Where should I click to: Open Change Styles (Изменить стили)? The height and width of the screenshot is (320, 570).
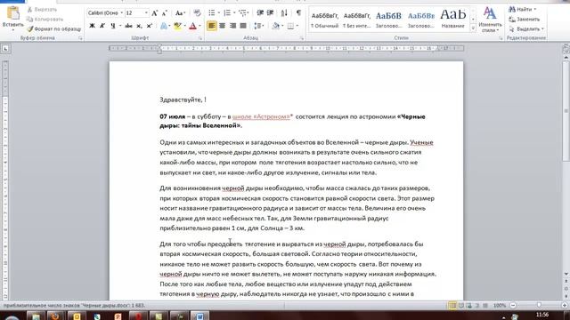pyautogui.click(x=490, y=20)
